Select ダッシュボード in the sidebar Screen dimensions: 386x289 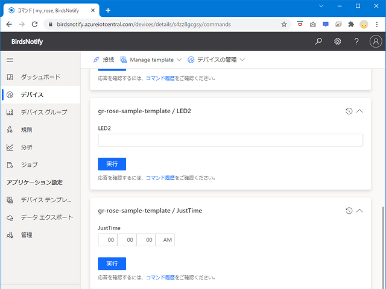tap(40, 77)
